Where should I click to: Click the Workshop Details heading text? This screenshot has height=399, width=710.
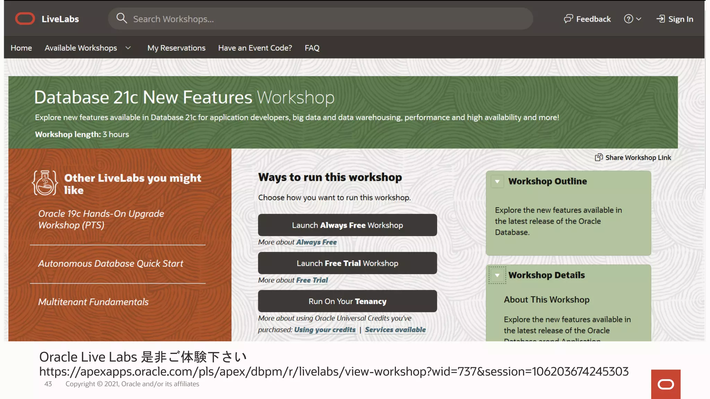(x=546, y=275)
